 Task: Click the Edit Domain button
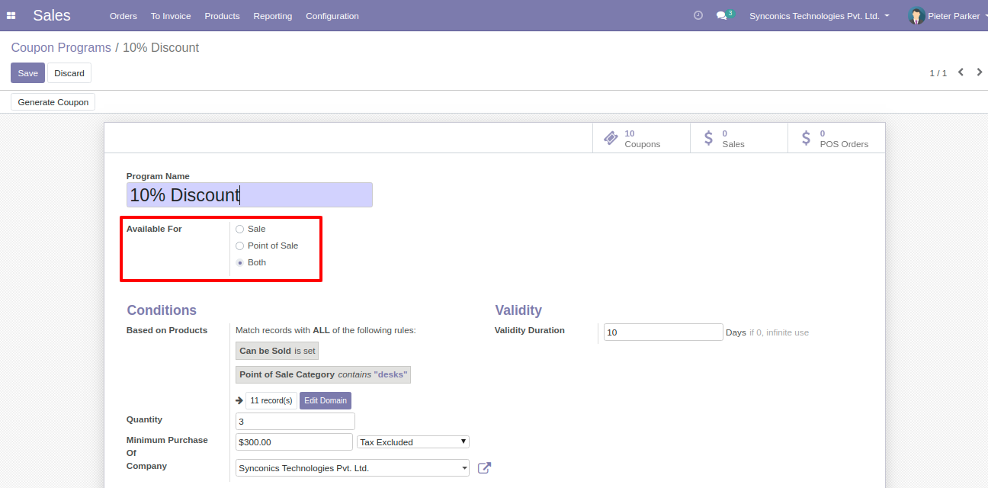point(326,400)
